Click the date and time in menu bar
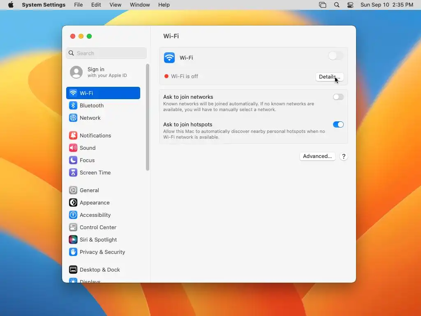This screenshot has height=316, width=421. [386, 5]
